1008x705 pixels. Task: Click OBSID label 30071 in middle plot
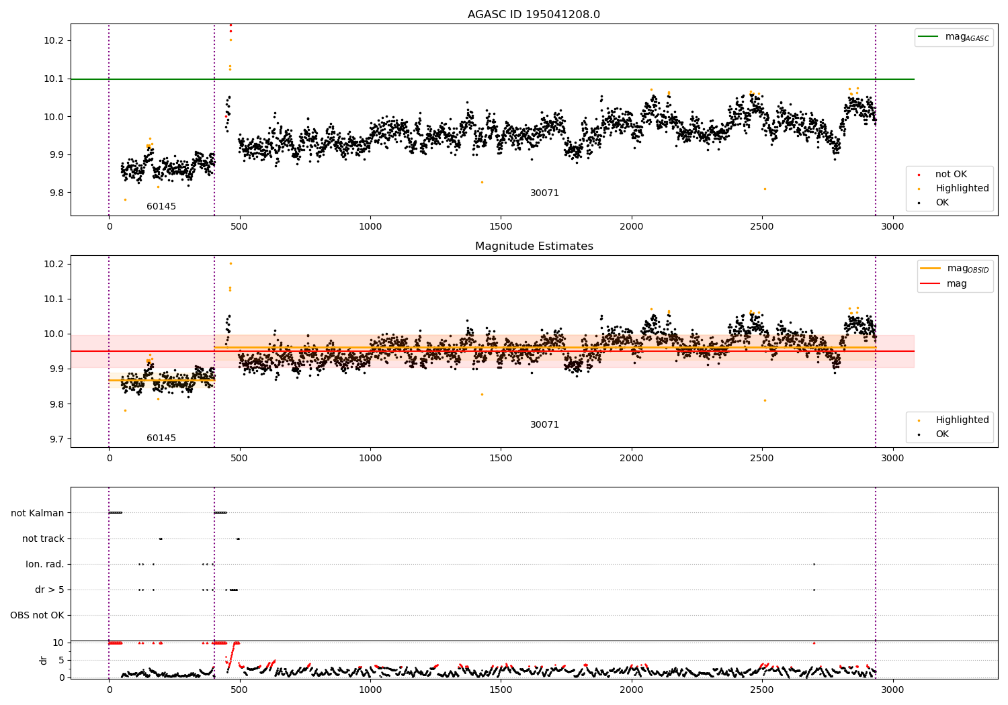544,425
